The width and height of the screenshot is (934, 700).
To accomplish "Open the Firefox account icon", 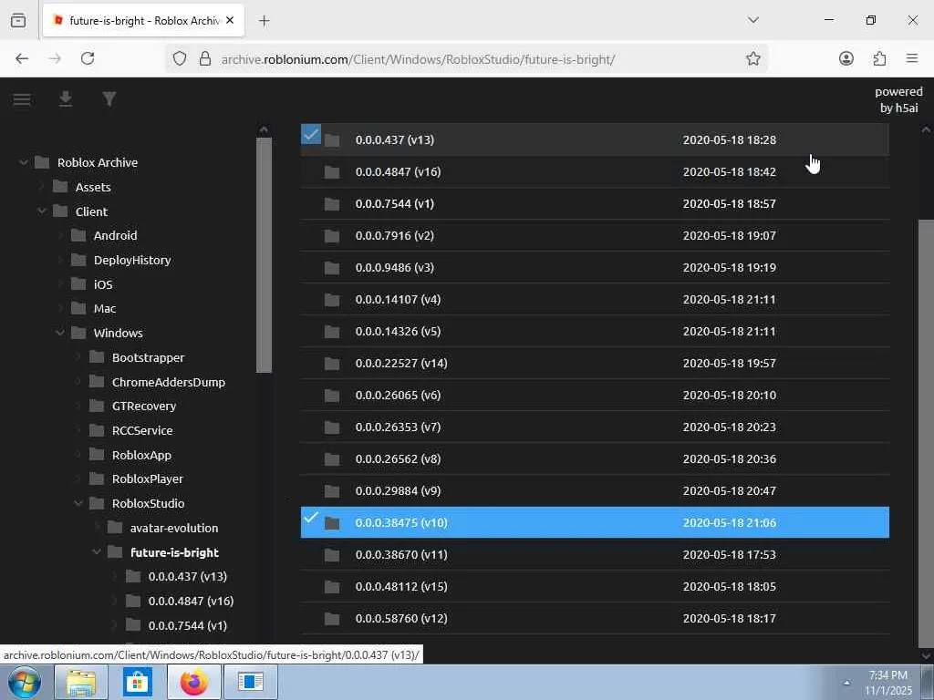I will [x=846, y=58].
